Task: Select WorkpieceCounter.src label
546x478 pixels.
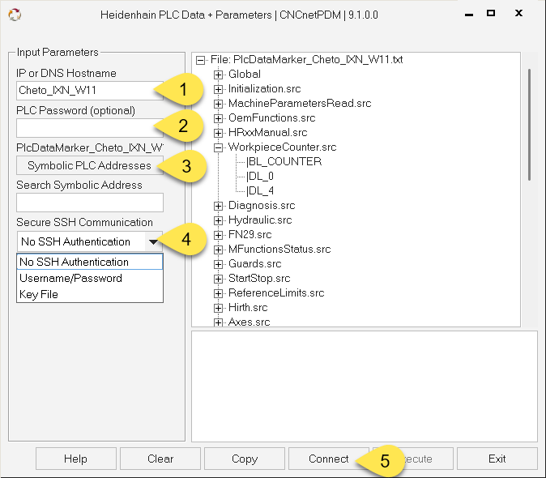Action: [283, 147]
